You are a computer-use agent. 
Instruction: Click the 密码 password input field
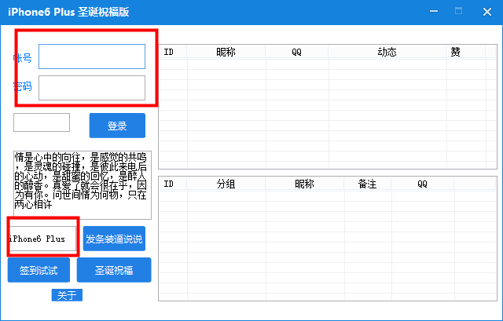(92, 88)
